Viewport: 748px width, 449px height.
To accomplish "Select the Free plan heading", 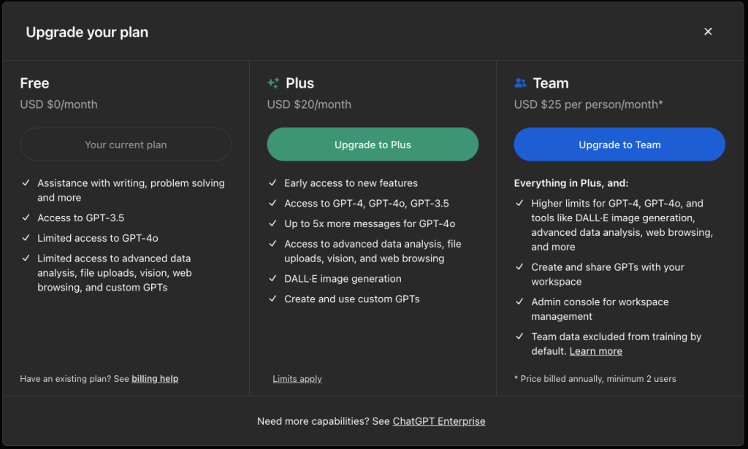I will coord(35,83).
